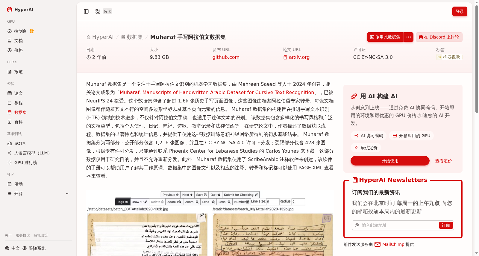
Task: Click the newsletter icon beside HyperAI Newsletters
Action: pos(355,180)
